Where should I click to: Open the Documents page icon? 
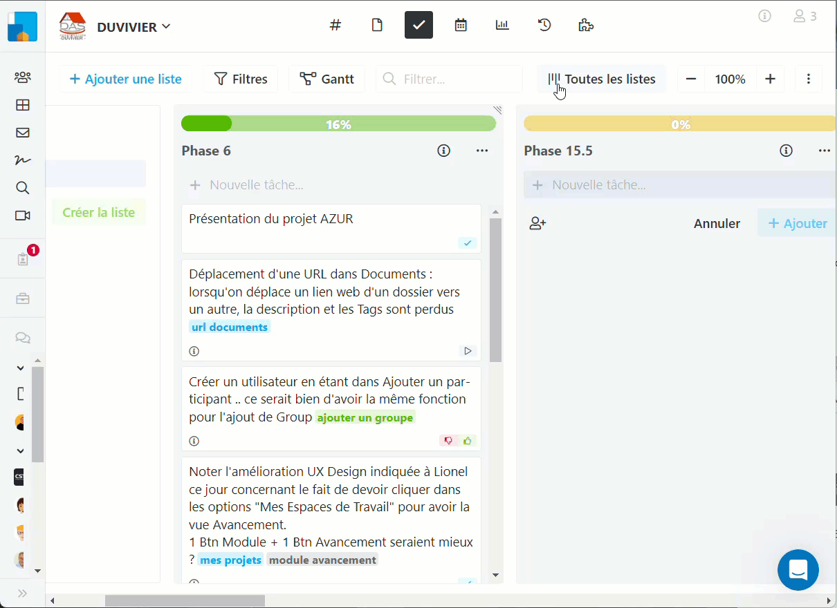pyautogui.click(x=377, y=26)
